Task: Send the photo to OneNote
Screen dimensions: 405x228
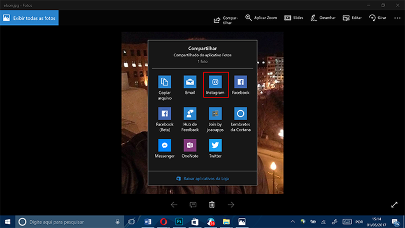Action: 190,149
